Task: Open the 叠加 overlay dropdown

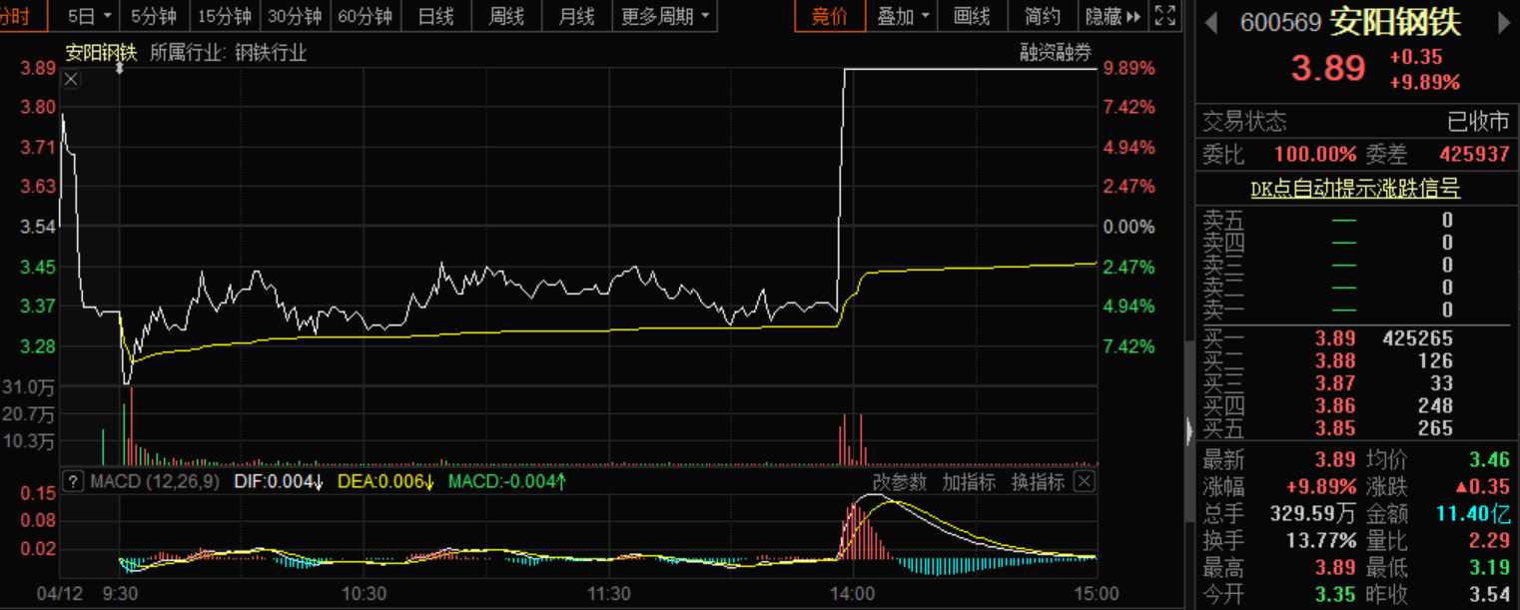Action: click(903, 16)
